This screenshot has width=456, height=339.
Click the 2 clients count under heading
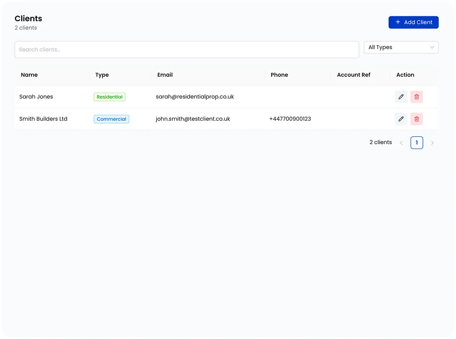point(26,28)
